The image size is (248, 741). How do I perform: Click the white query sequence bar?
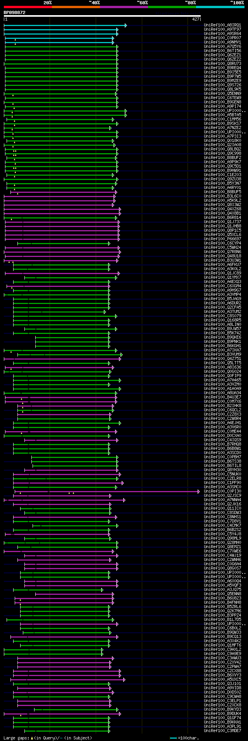click(102, 16)
